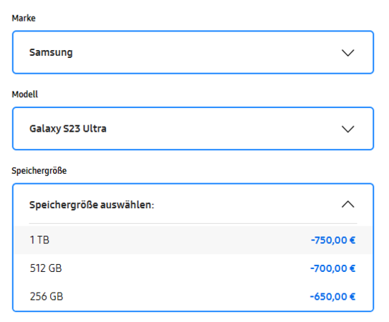Click the Samsung text in brand field

coord(51,52)
